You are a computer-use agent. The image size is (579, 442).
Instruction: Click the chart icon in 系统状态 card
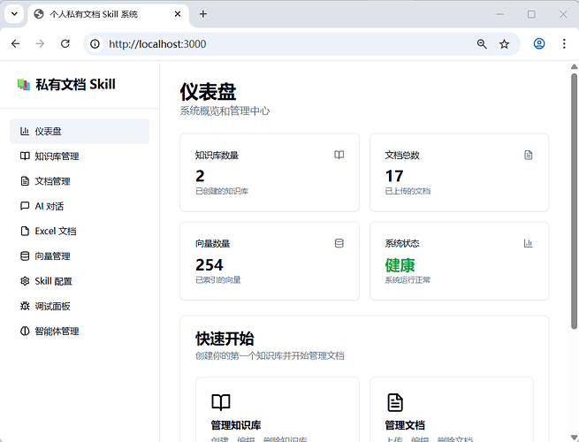click(x=529, y=243)
